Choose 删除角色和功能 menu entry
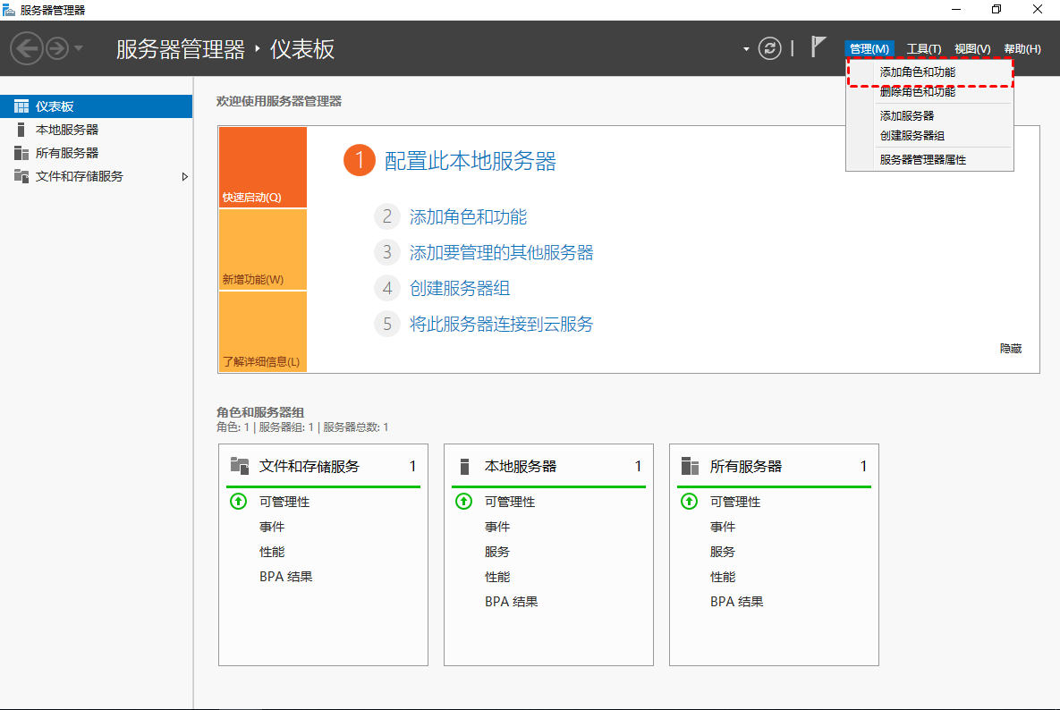Viewport: 1060px width, 710px height. (x=930, y=92)
